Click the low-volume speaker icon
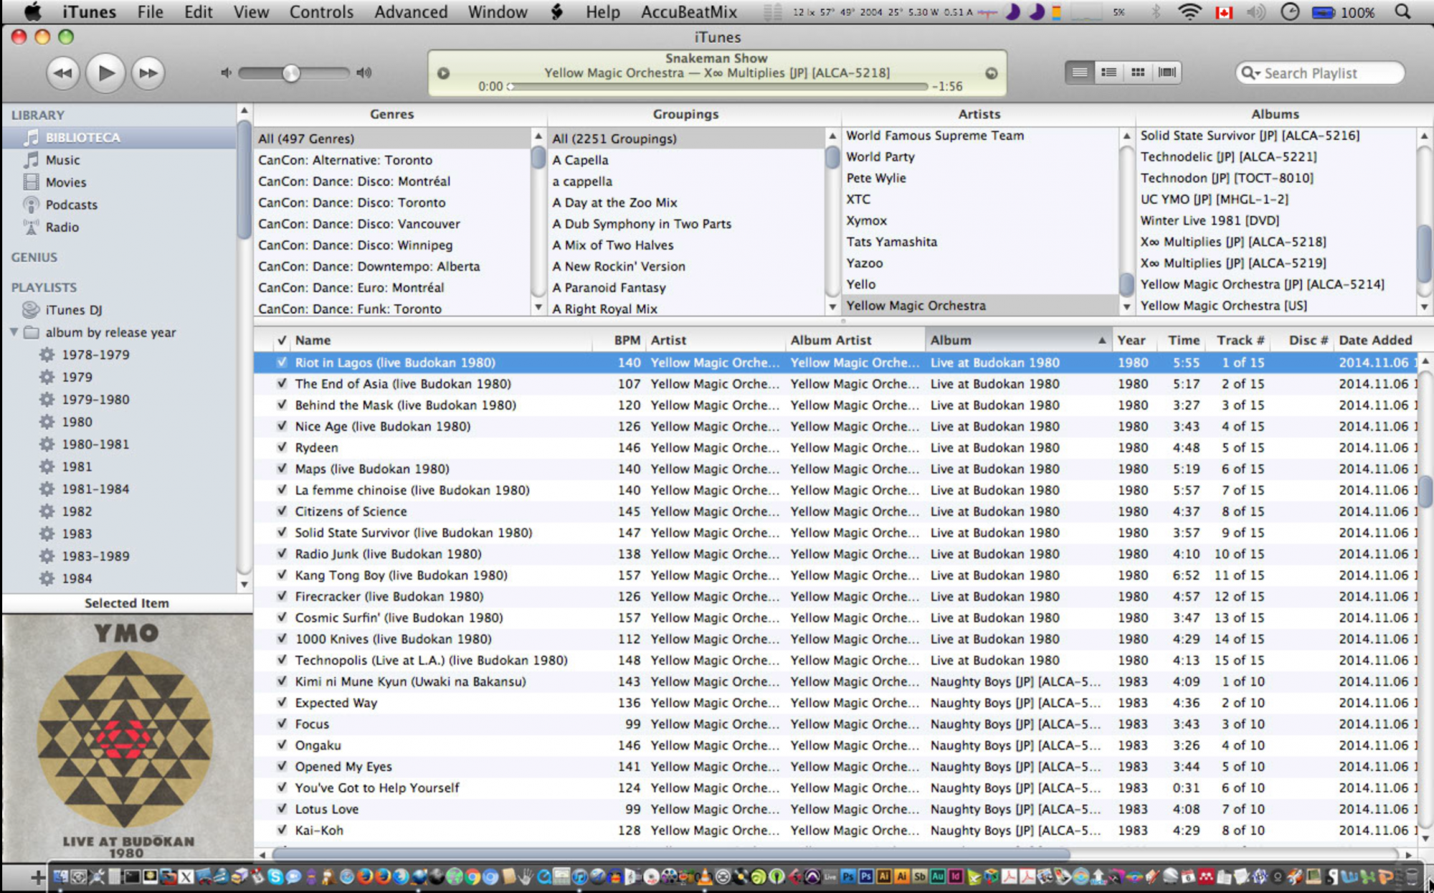Viewport: 1434px width, 893px height. (226, 72)
